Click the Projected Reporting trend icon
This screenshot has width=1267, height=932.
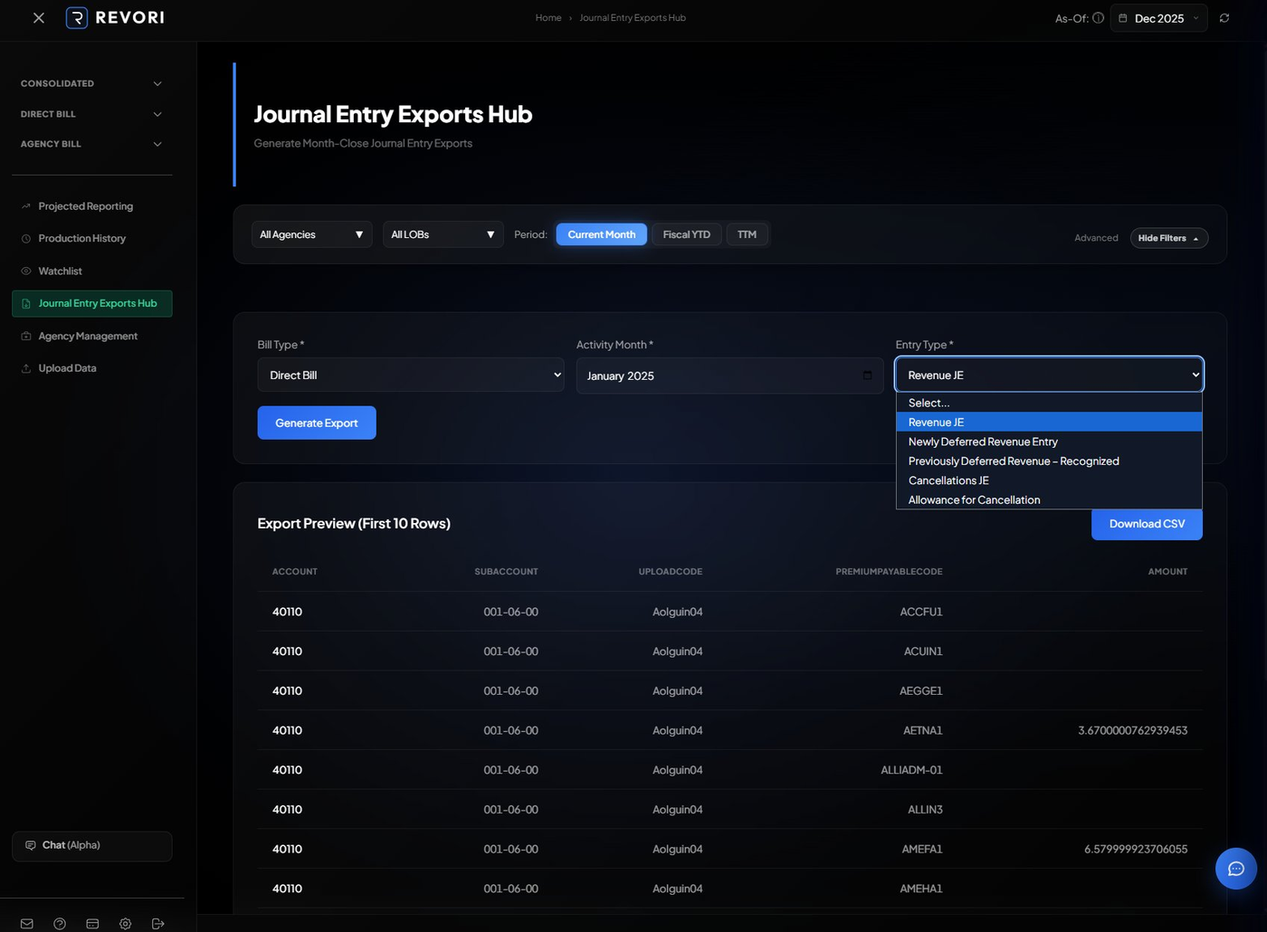[26, 206]
